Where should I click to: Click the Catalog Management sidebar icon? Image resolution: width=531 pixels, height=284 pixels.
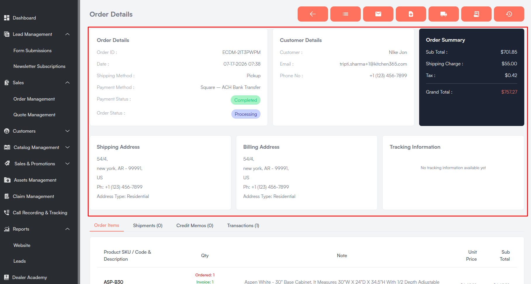point(7,147)
